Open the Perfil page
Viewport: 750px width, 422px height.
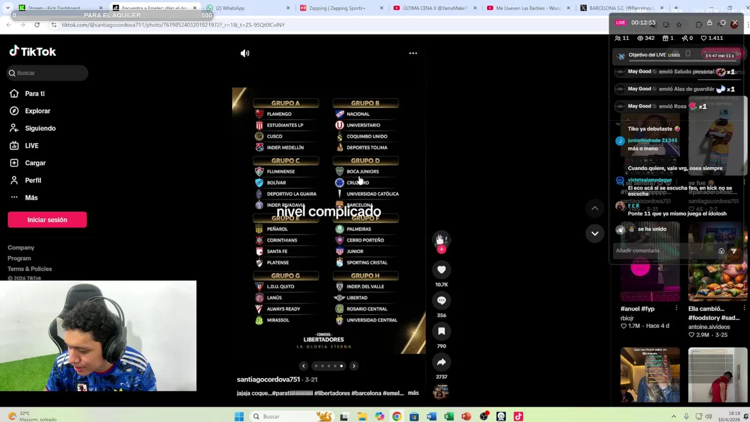coord(33,181)
